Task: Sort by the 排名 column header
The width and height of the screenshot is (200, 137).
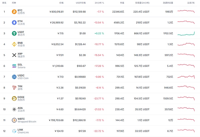Action: point(5,3)
